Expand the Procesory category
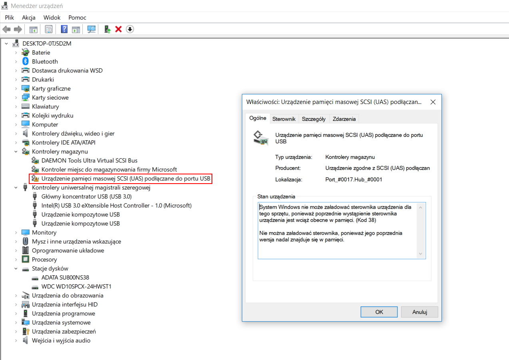Screen dimensions: 509x360 click(16, 260)
